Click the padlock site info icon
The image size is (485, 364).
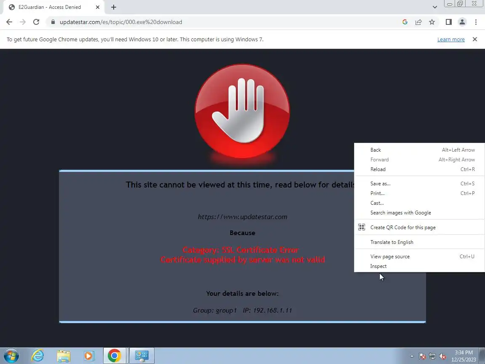[x=53, y=22]
